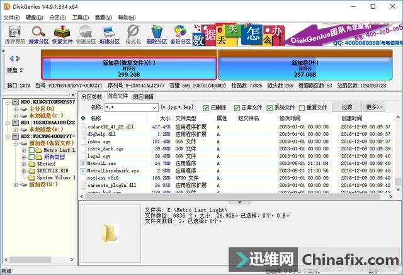The image size is (403, 275).
Task: Expand the Local Disk (D:) node
Action: click(x=16, y=130)
